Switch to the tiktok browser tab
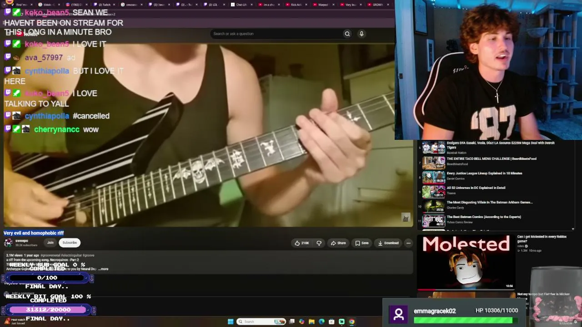 click(x=50, y=5)
